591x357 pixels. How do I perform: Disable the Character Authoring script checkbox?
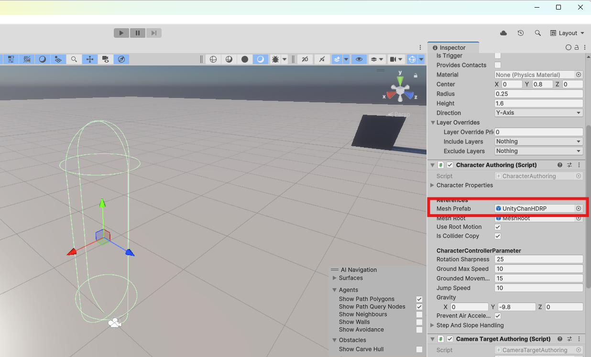(x=450, y=165)
